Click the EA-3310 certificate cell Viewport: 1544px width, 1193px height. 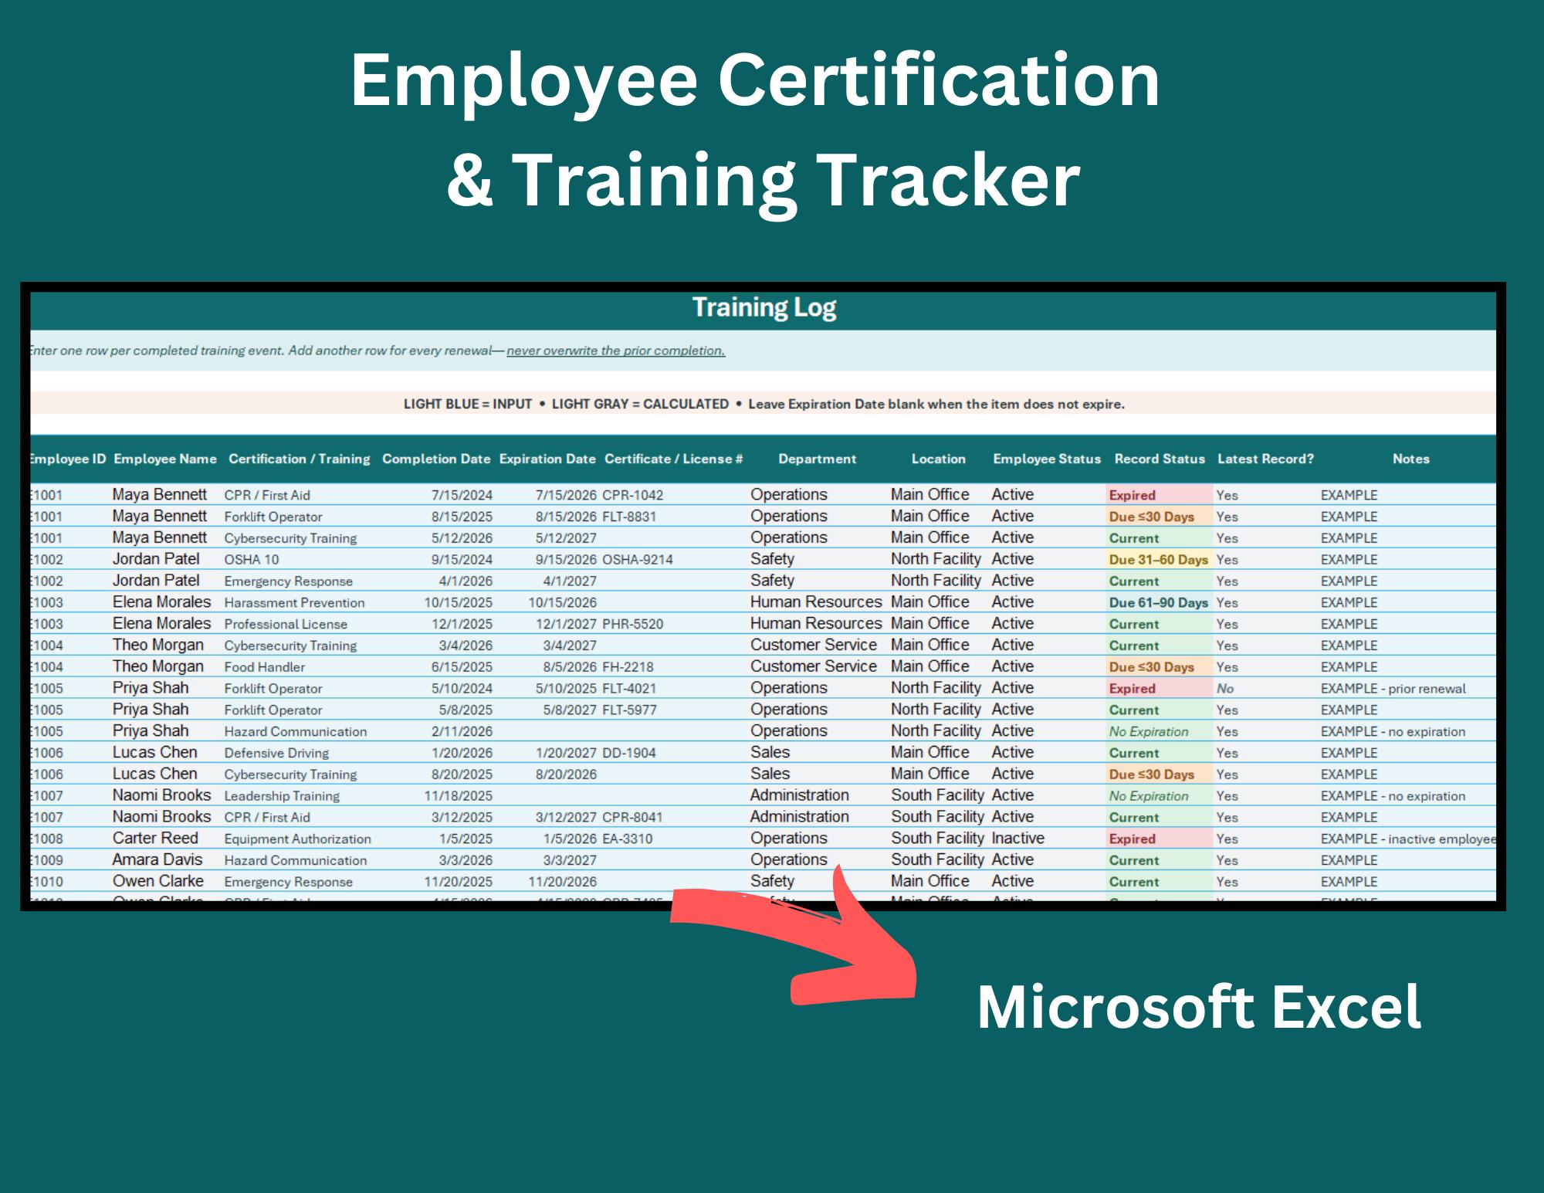click(x=627, y=839)
